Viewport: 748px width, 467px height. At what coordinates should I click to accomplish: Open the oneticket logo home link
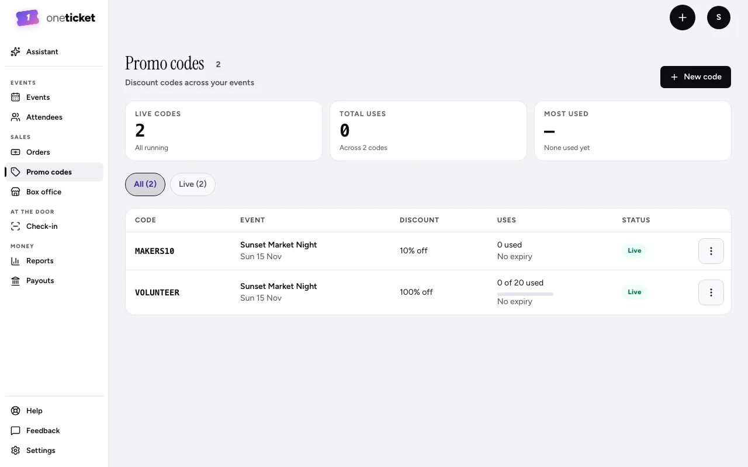[56, 18]
